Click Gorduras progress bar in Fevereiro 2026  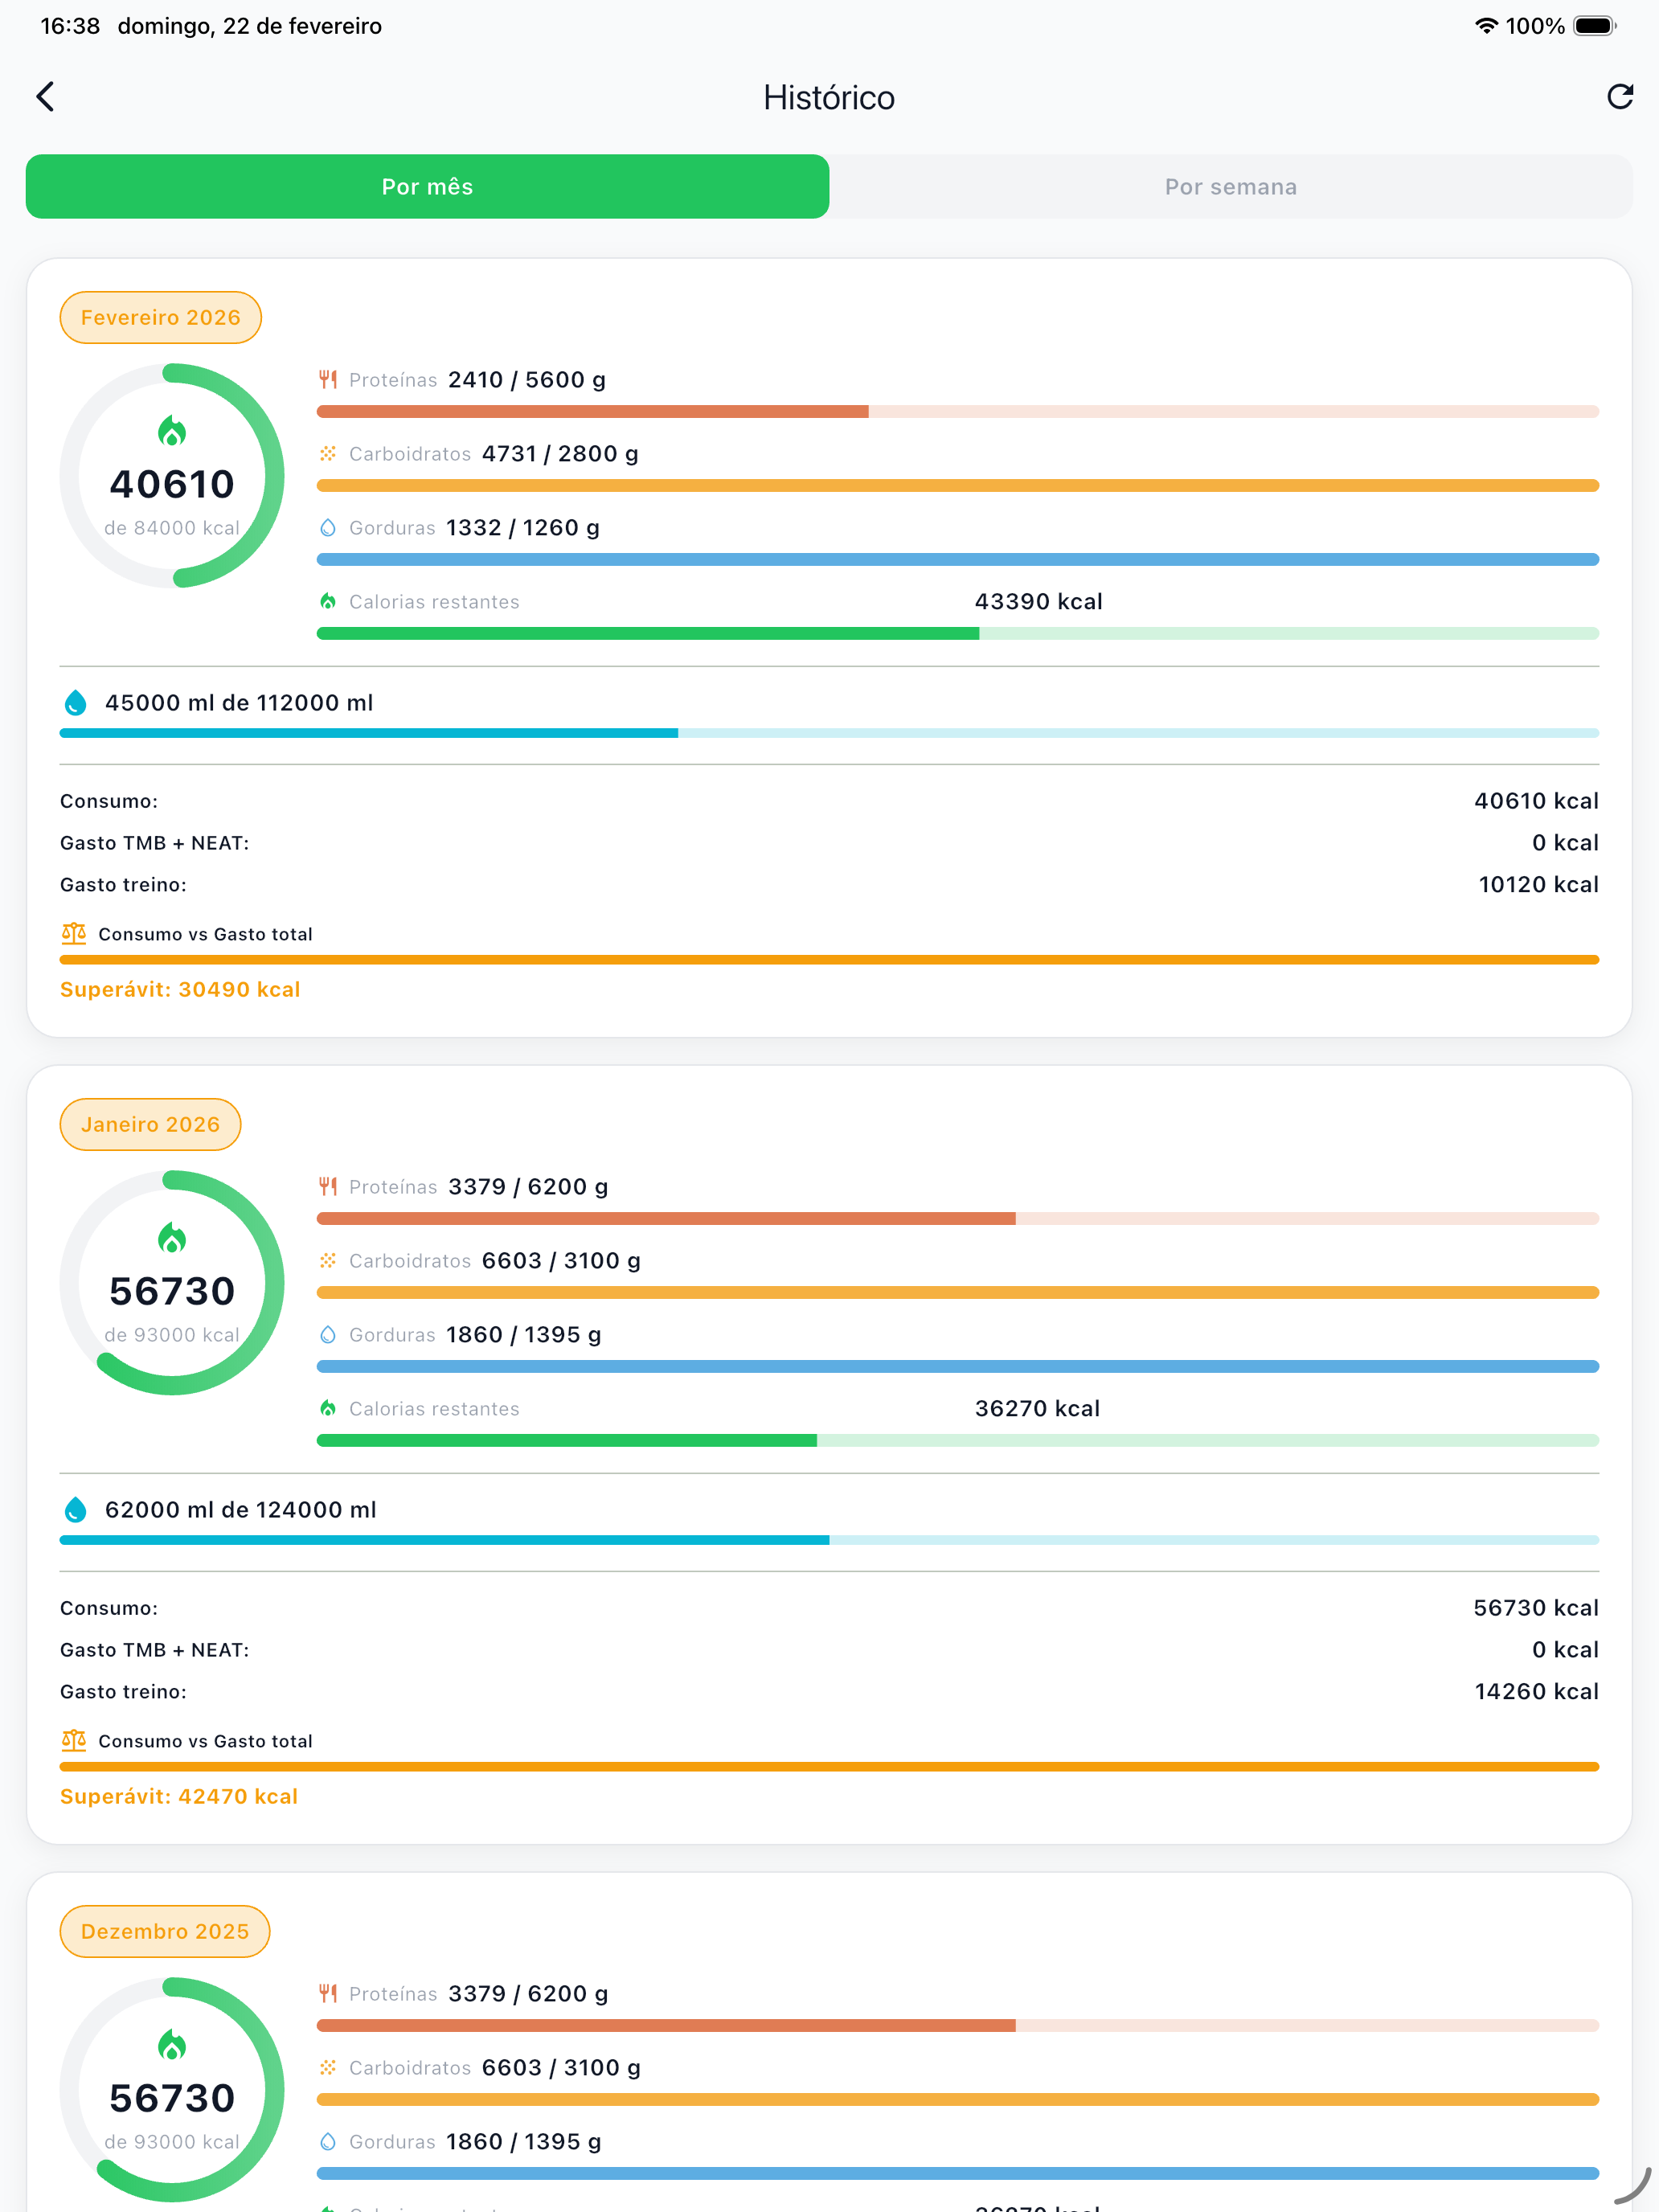tap(958, 559)
